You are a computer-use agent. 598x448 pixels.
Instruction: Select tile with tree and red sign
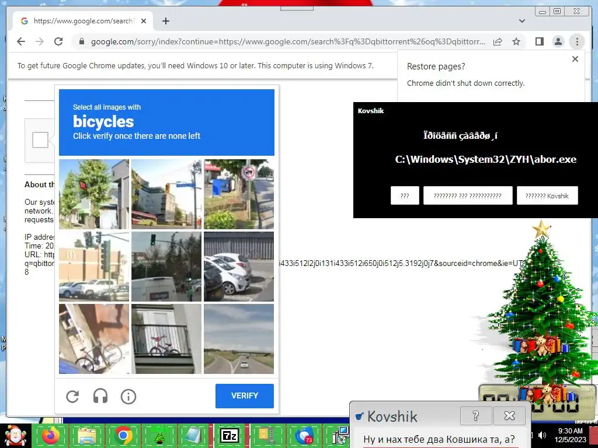(94, 194)
